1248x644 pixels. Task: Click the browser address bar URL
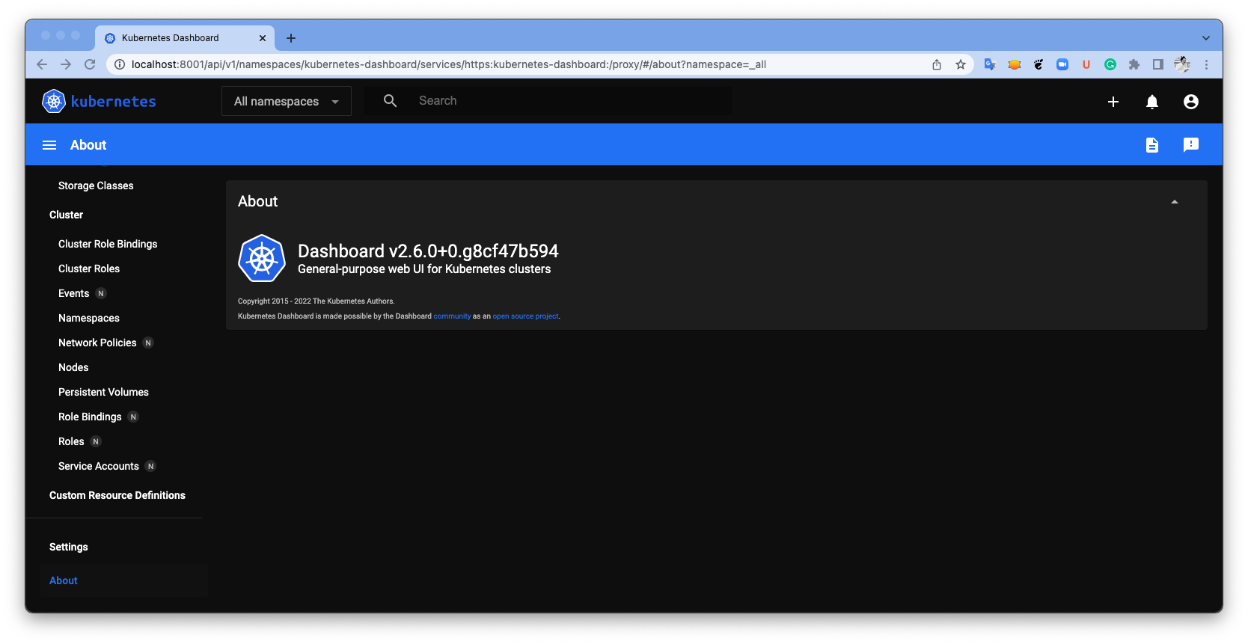tap(449, 64)
